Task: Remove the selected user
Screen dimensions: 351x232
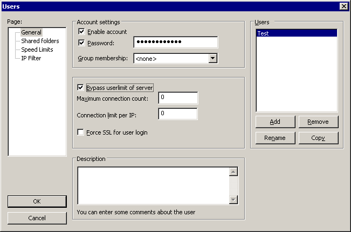Action: (x=318, y=122)
